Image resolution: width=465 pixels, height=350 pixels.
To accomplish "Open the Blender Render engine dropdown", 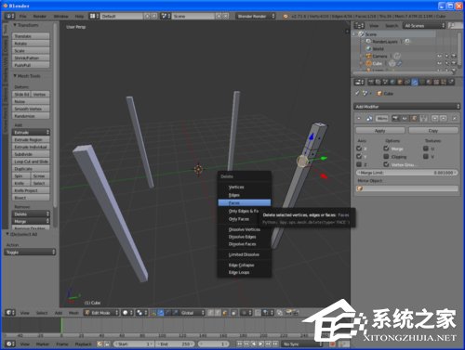I will pyautogui.click(x=256, y=16).
